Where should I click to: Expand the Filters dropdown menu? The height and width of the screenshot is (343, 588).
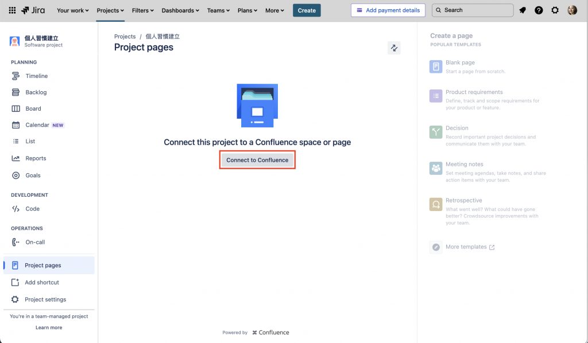click(x=143, y=10)
